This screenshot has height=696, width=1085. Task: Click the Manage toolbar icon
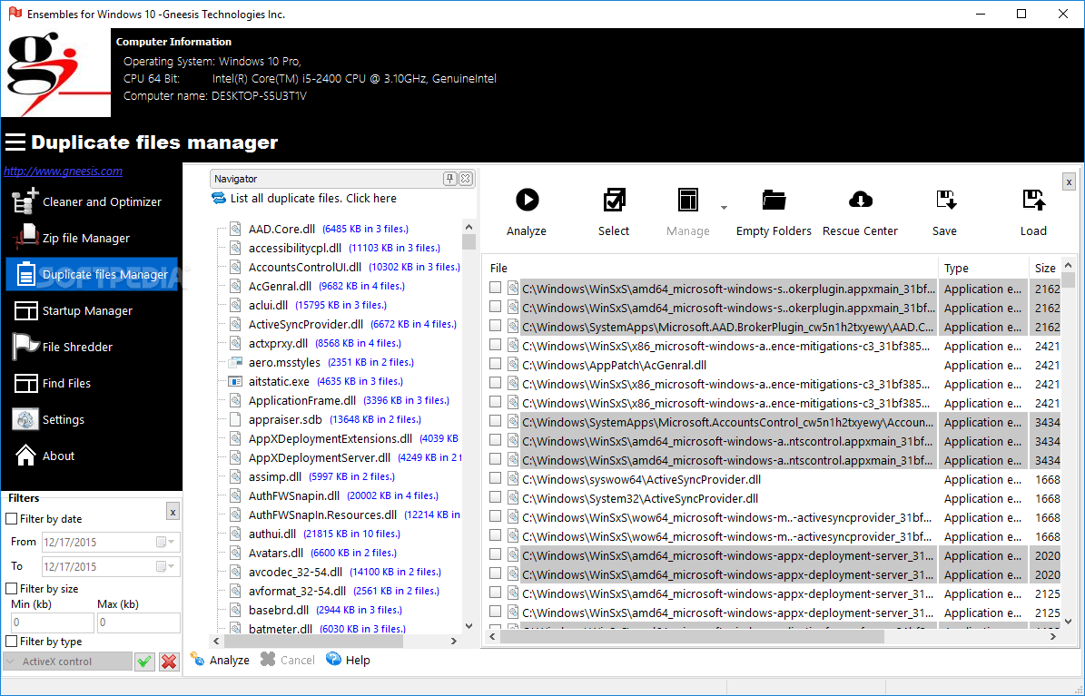point(688,200)
